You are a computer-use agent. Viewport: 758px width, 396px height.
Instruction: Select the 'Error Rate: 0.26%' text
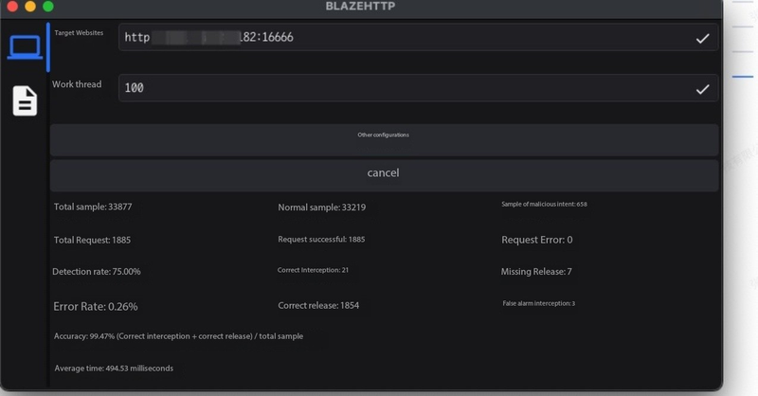(96, 307)
